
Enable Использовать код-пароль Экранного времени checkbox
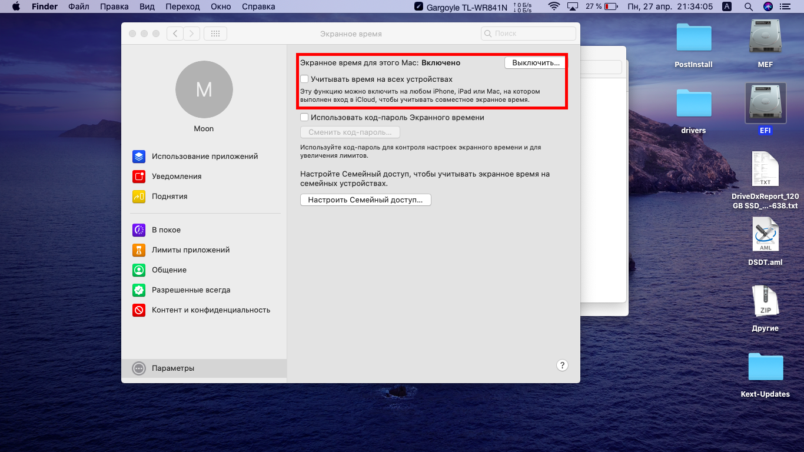304,117
